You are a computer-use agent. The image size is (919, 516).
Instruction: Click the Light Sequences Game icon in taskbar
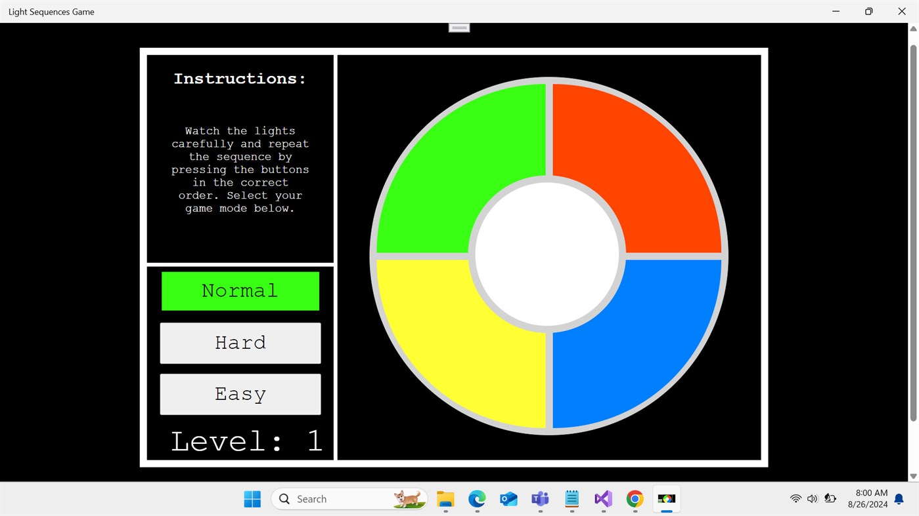point(665,498)
